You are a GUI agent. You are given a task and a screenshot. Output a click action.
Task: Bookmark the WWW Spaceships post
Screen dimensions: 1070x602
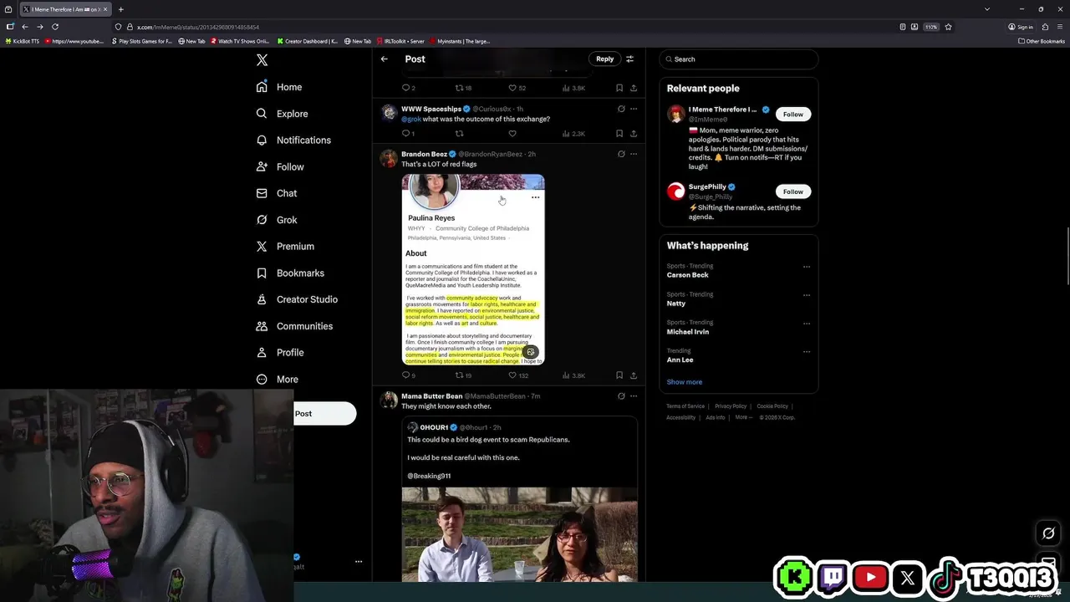click(619, 134)
